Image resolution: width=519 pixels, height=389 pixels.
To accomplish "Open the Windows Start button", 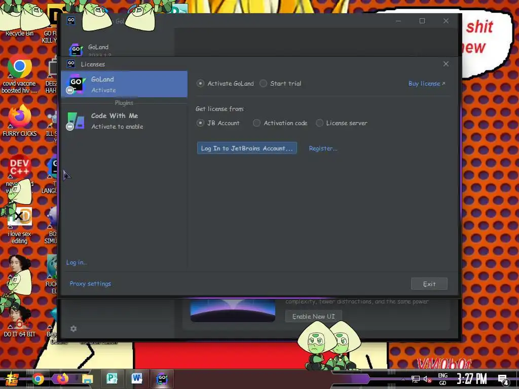I will [12, 379].
